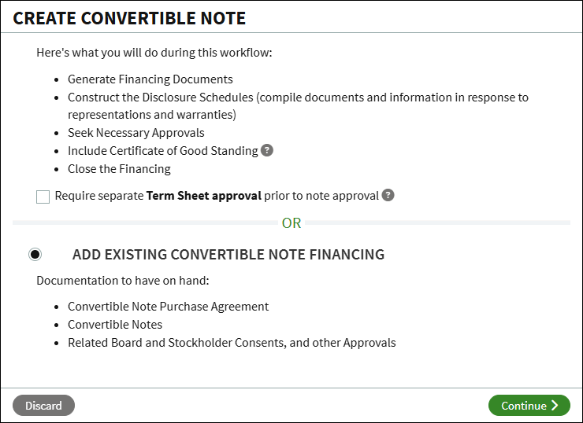Select the Convertible Notes bullet item

(115, 325)
